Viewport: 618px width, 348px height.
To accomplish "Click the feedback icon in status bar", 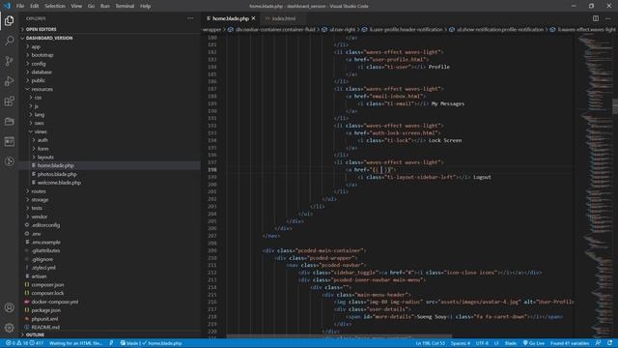I will 599,343.
